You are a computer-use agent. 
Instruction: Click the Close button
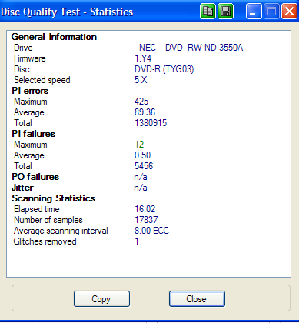pyautogui.click(x=197, y=299)
